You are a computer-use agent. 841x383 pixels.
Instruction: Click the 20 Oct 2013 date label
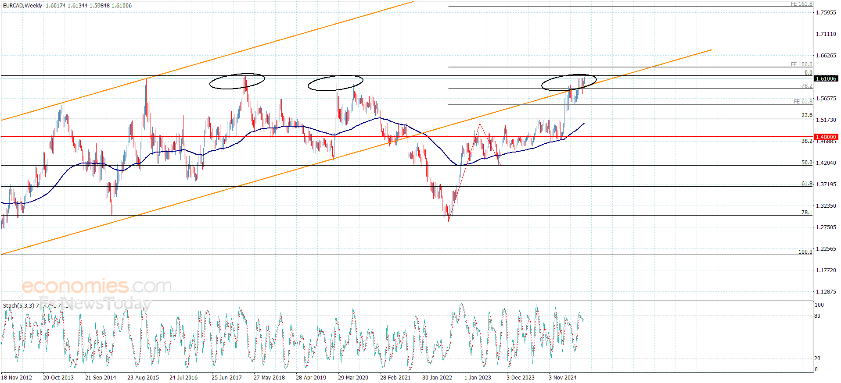58,378
